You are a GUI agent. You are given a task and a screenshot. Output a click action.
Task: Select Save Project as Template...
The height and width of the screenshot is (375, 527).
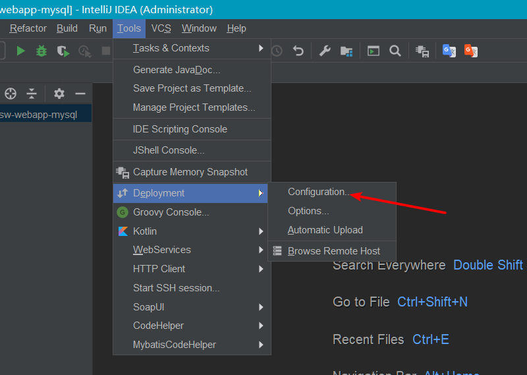(x=192, y=88)
